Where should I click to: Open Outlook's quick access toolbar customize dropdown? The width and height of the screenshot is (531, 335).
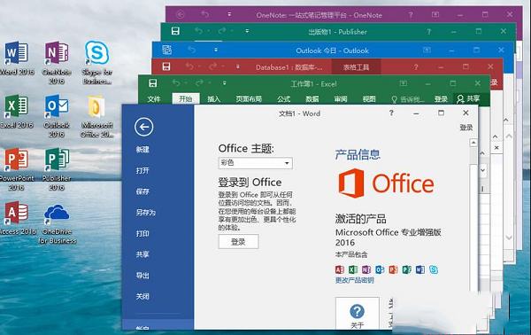216,50
